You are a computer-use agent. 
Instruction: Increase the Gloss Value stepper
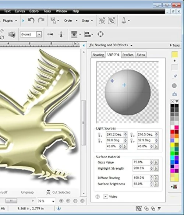[x=152, y=161]
